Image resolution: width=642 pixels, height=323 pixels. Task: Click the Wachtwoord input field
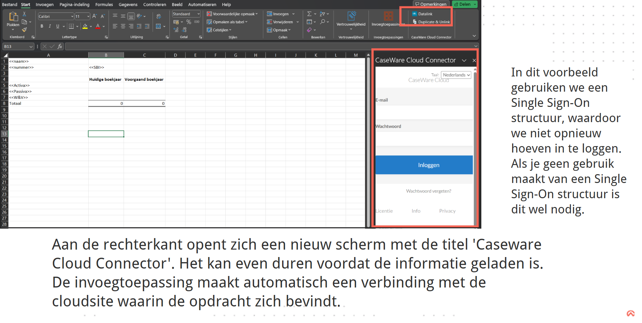(x=424, y=139)
